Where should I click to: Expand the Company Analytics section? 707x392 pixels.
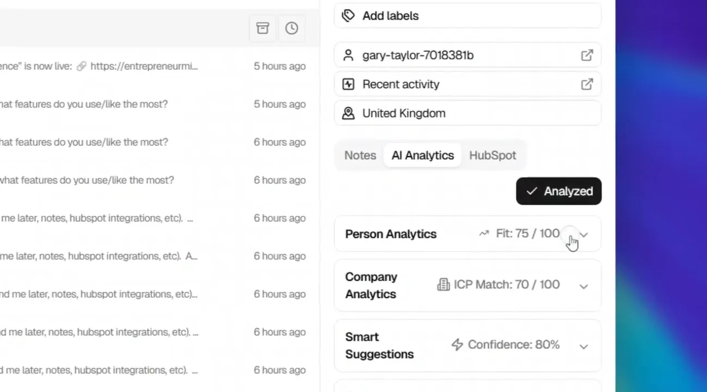[468, 285]
